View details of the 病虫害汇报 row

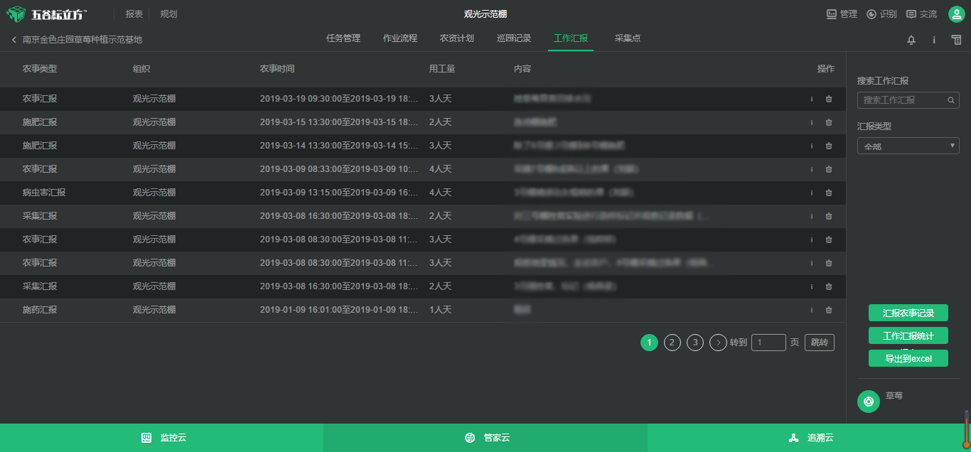(x=812, y=193)
